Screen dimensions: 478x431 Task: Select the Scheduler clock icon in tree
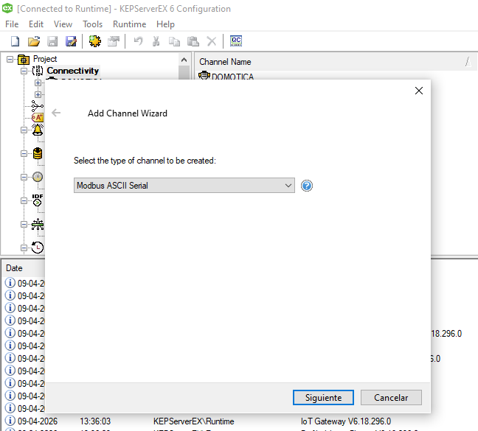point(38,248)
